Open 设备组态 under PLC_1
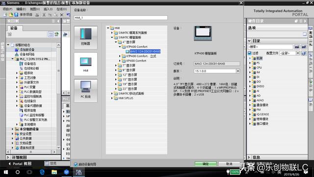 (30, 63)
